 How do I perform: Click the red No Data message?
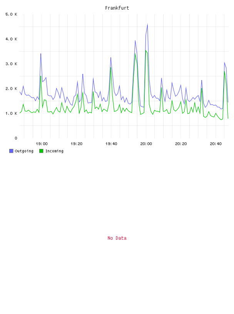click(117, 238)
